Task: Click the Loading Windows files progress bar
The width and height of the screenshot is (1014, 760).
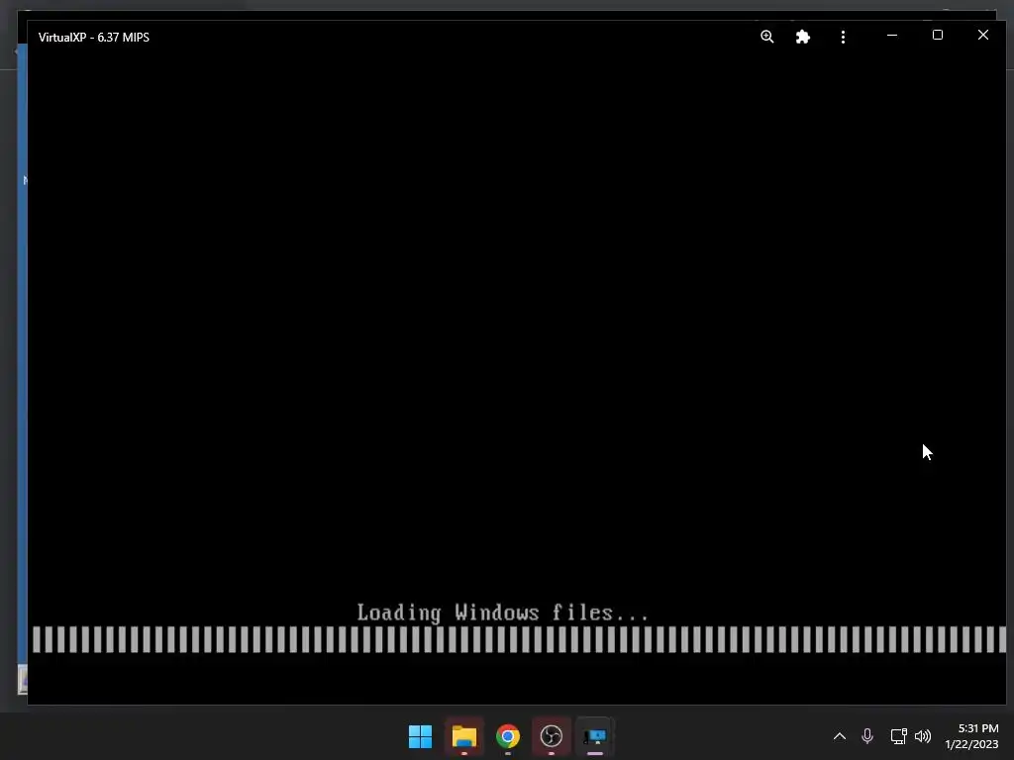Action: (519, 639)
